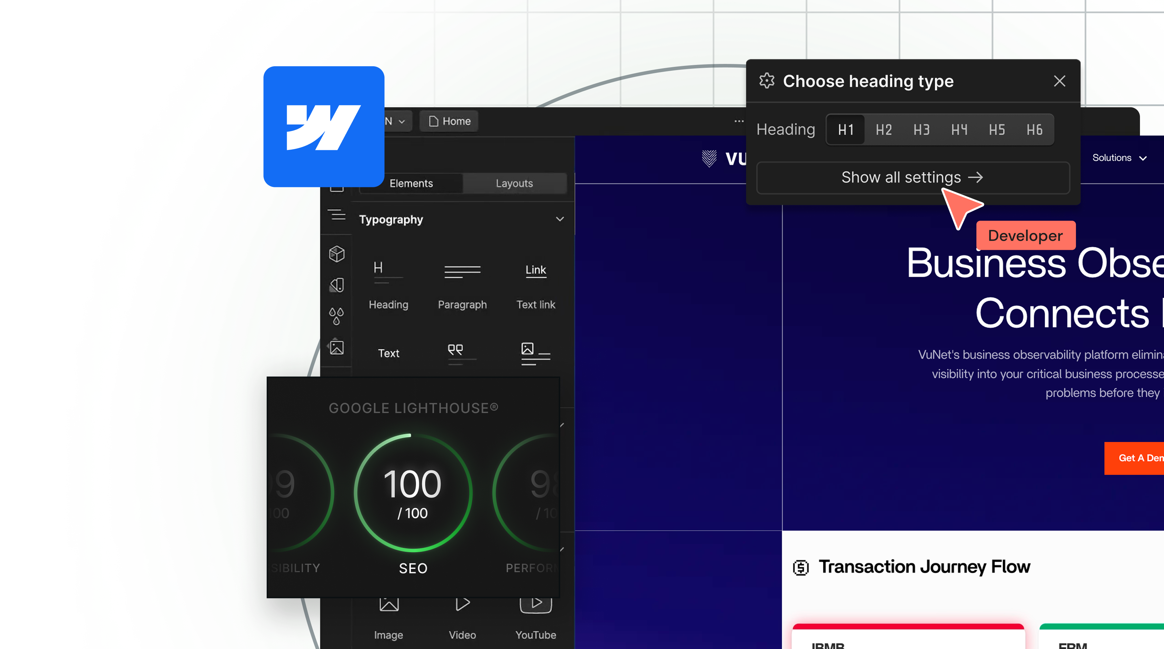Select H1 heading type
Viewport: 1164px width, 649px height.
(x=846, y=130)
